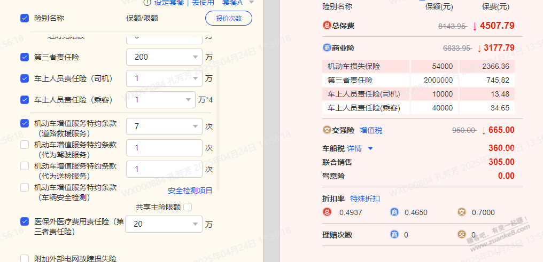The image size is (543, 262).
Task: Enable 车辆安全检测 checkbox
Action: pos(25,188)
